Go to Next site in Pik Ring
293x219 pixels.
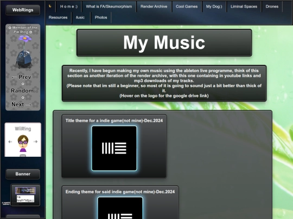click(21, 104)
